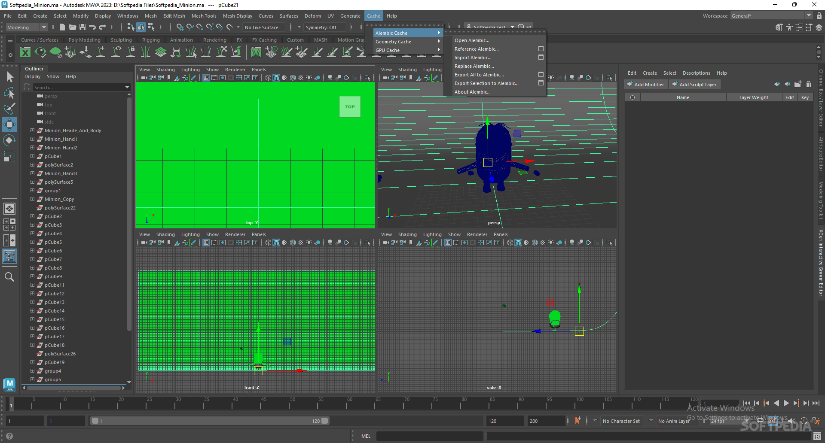Delete layer with trash icon in sculpt panel
825x443 pixels.
pyautogui.click(x=809, y=84)
